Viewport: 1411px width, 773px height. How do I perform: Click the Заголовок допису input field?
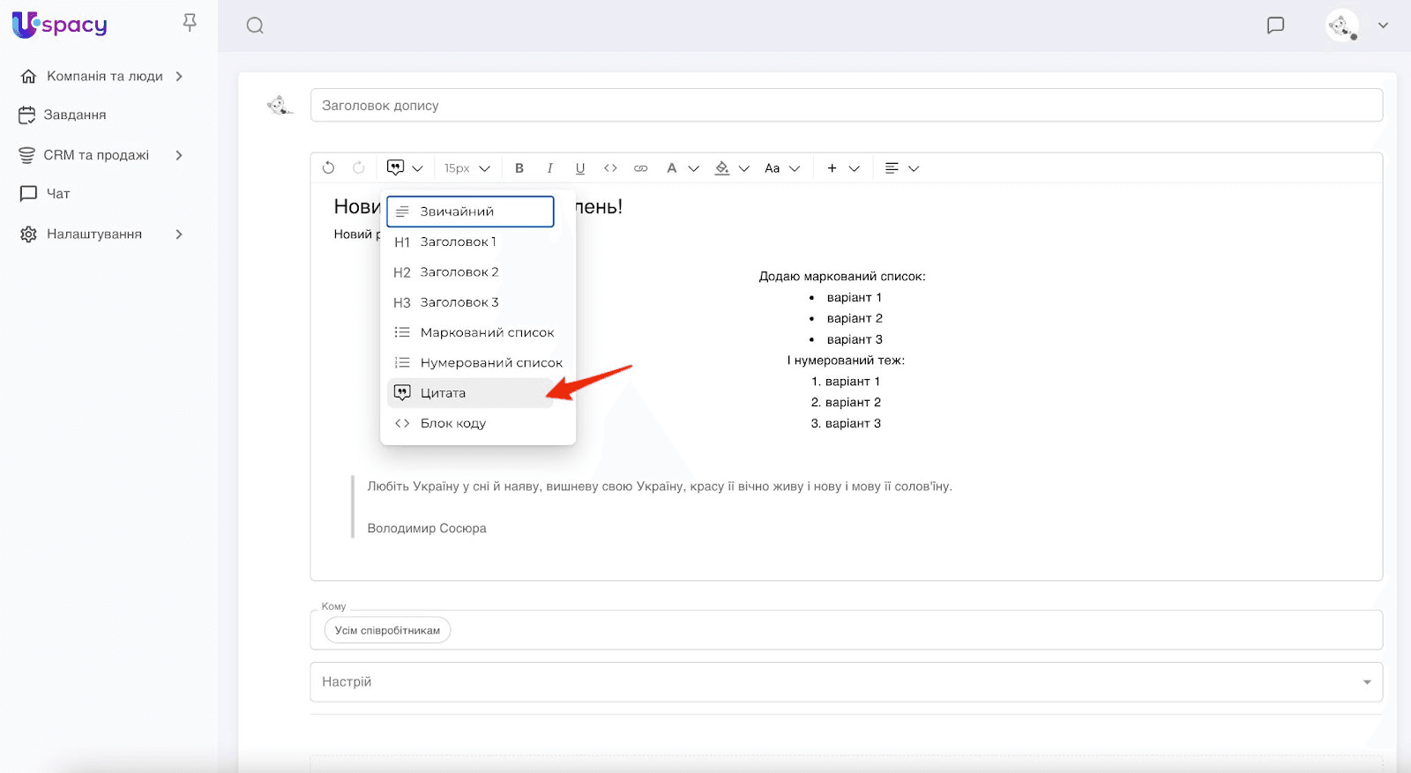[x=846, y=106]
